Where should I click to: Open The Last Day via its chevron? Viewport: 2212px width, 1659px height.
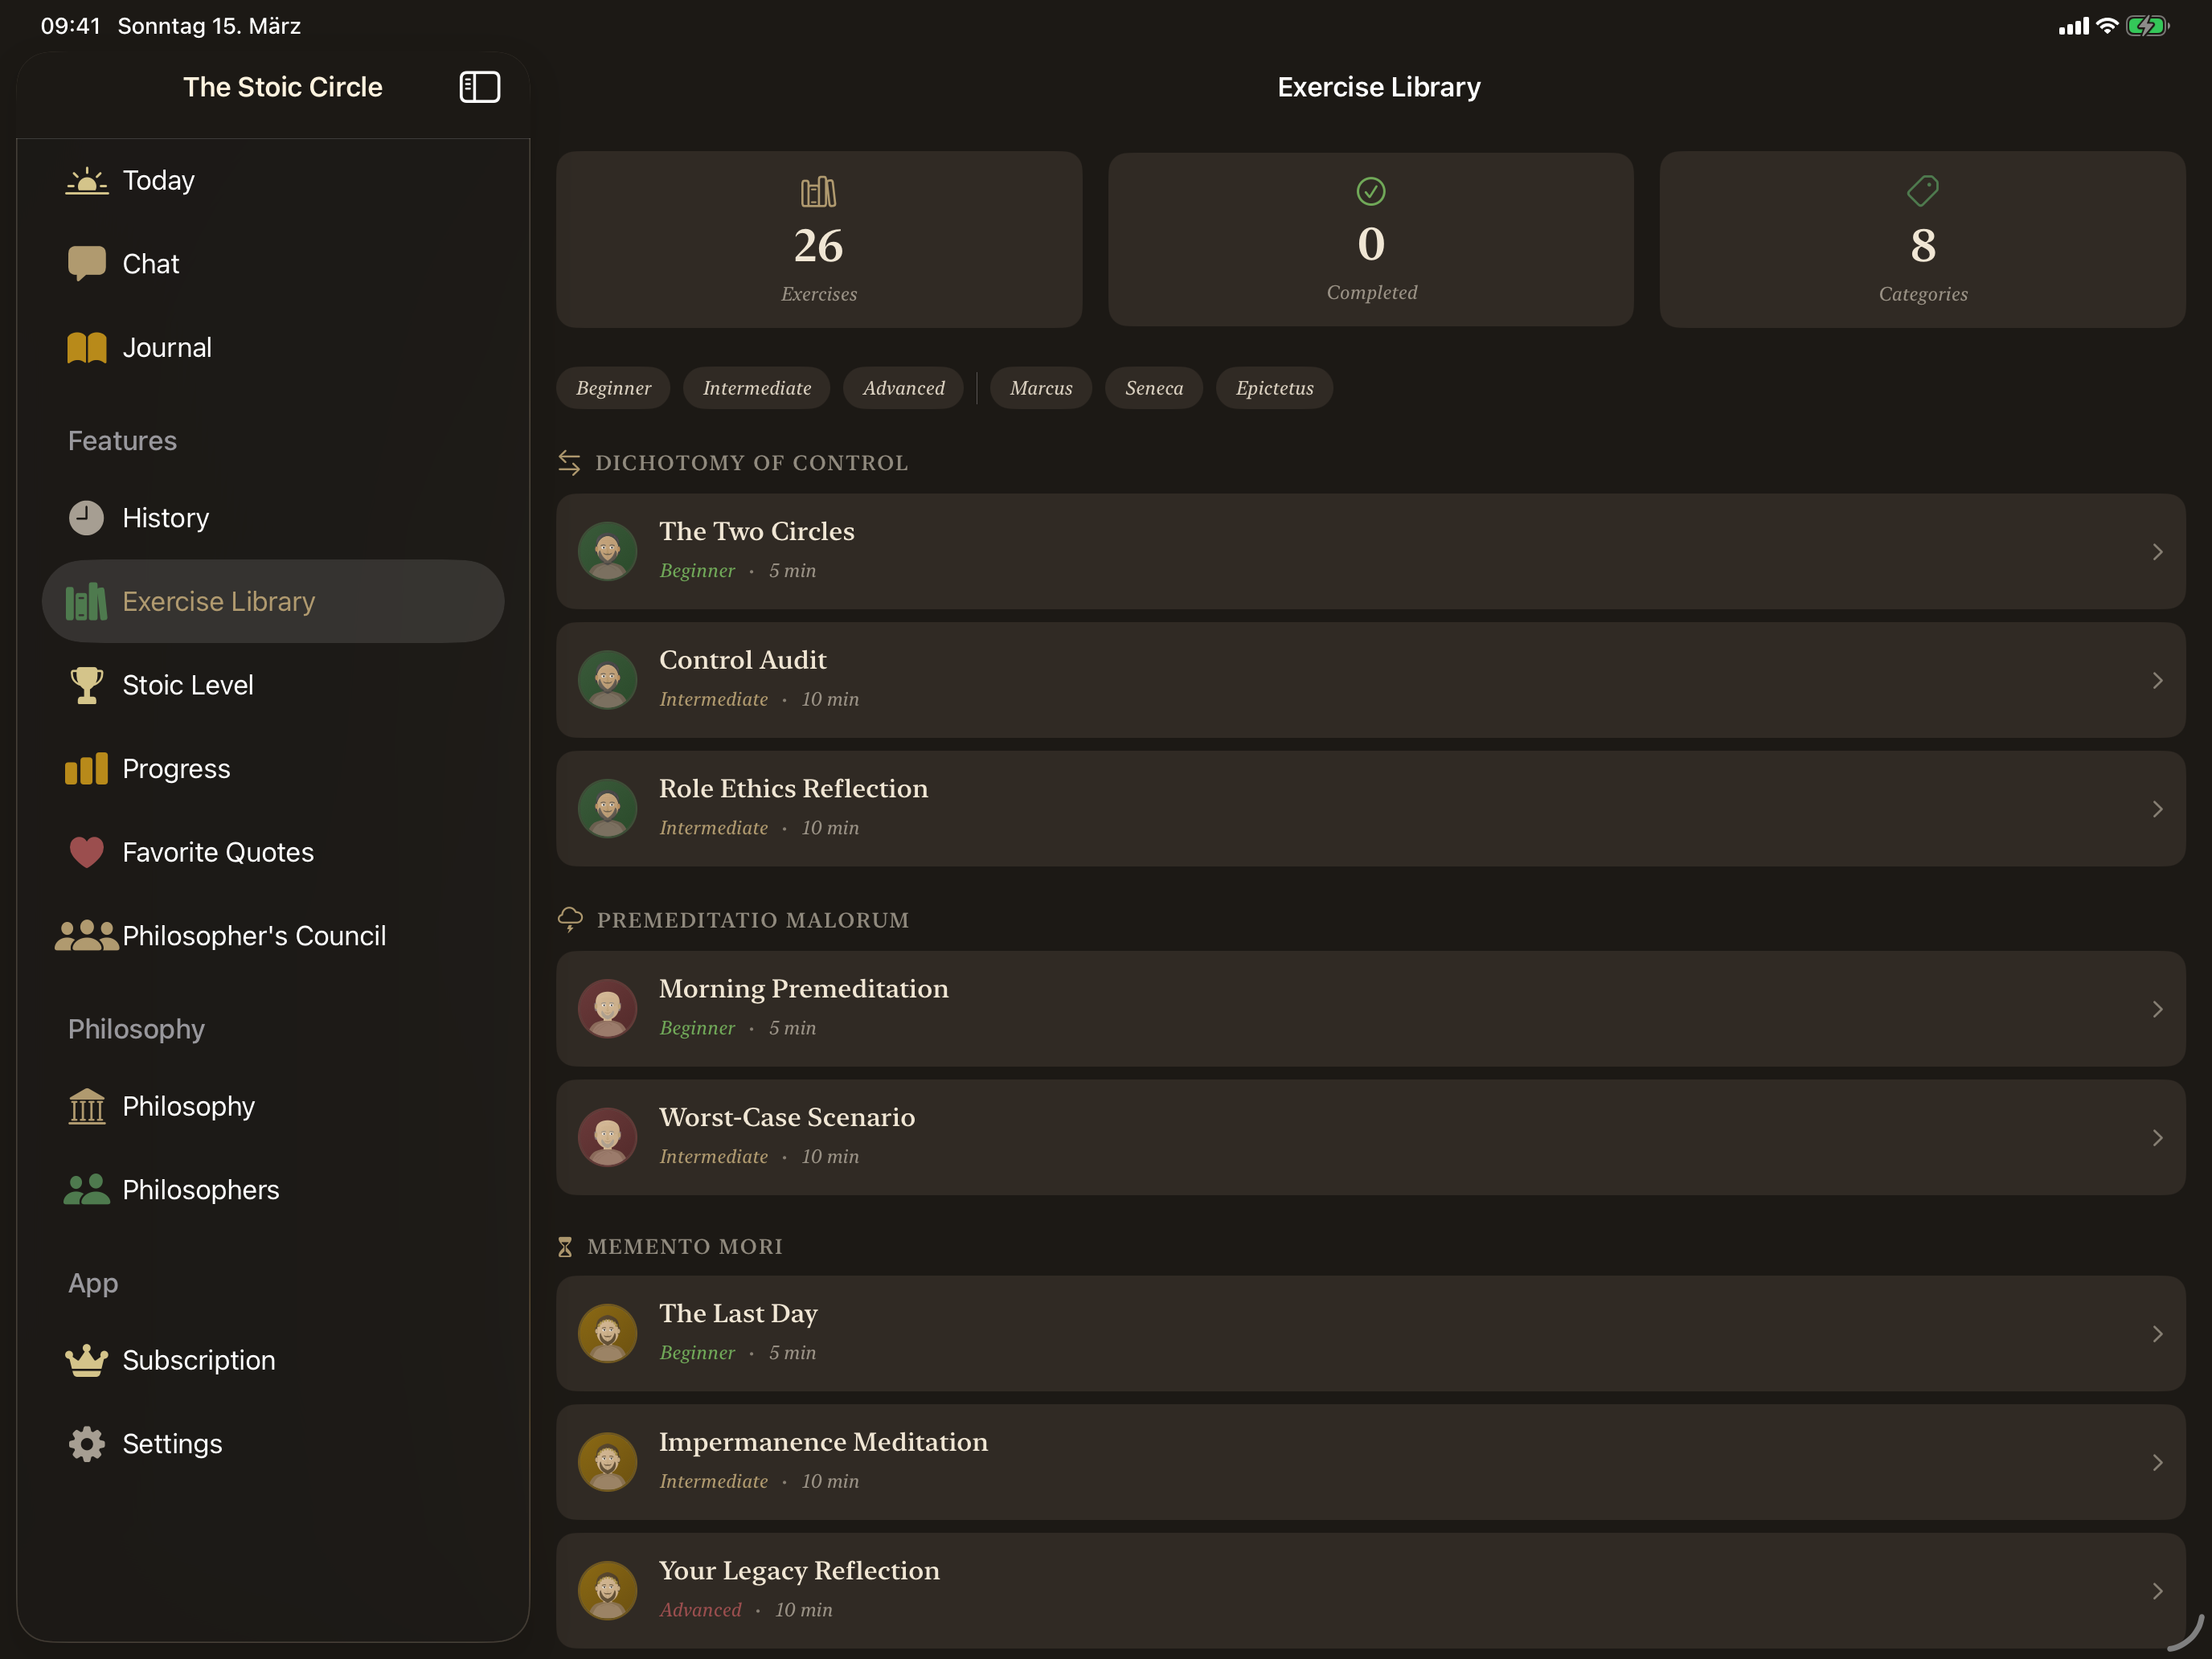(x=2157, y=1334)
